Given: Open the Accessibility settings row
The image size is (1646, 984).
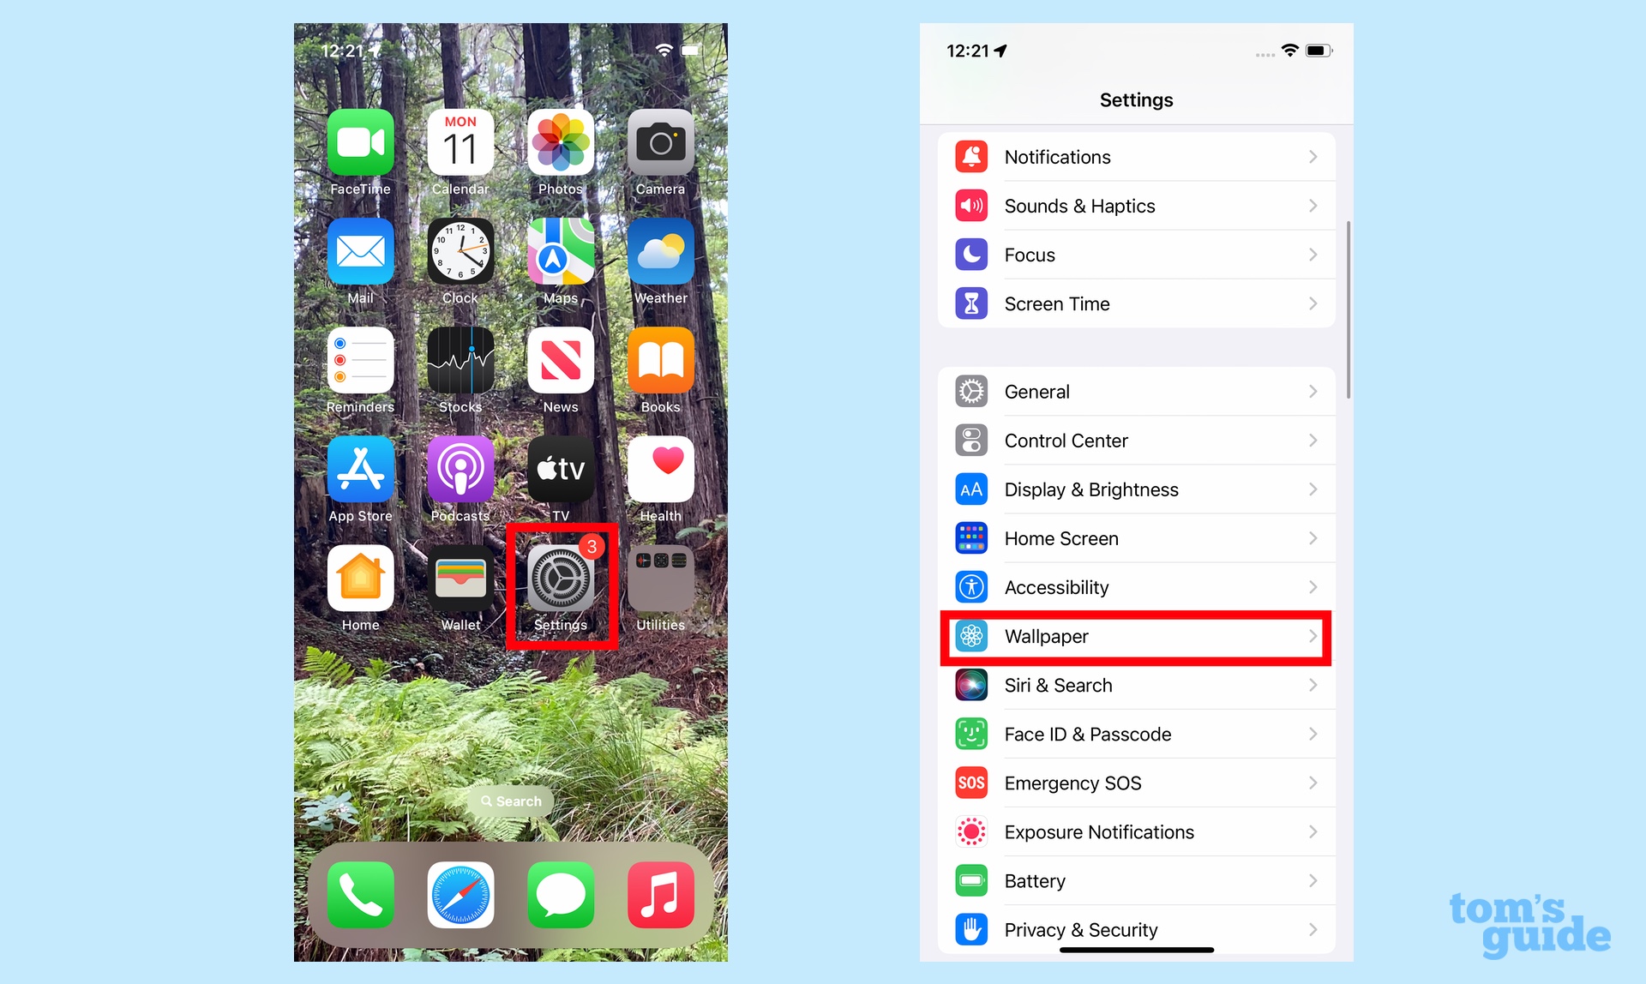Looking at the screenshot, I should (1132, 587).
